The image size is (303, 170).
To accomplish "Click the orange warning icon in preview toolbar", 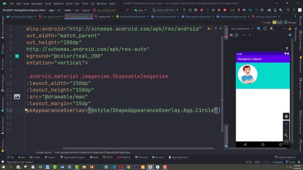I will tap(290, 29).
